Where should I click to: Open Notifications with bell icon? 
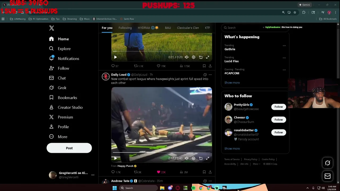[64, 58]
